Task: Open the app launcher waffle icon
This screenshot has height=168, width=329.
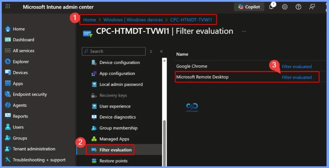Action: pyautogui.click(x=8, y=6)
